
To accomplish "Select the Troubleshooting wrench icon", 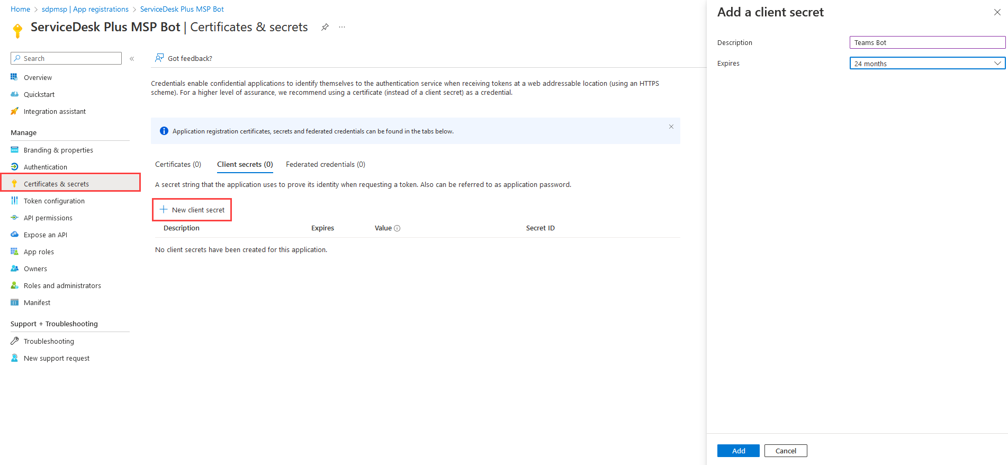I will point(14,341).
